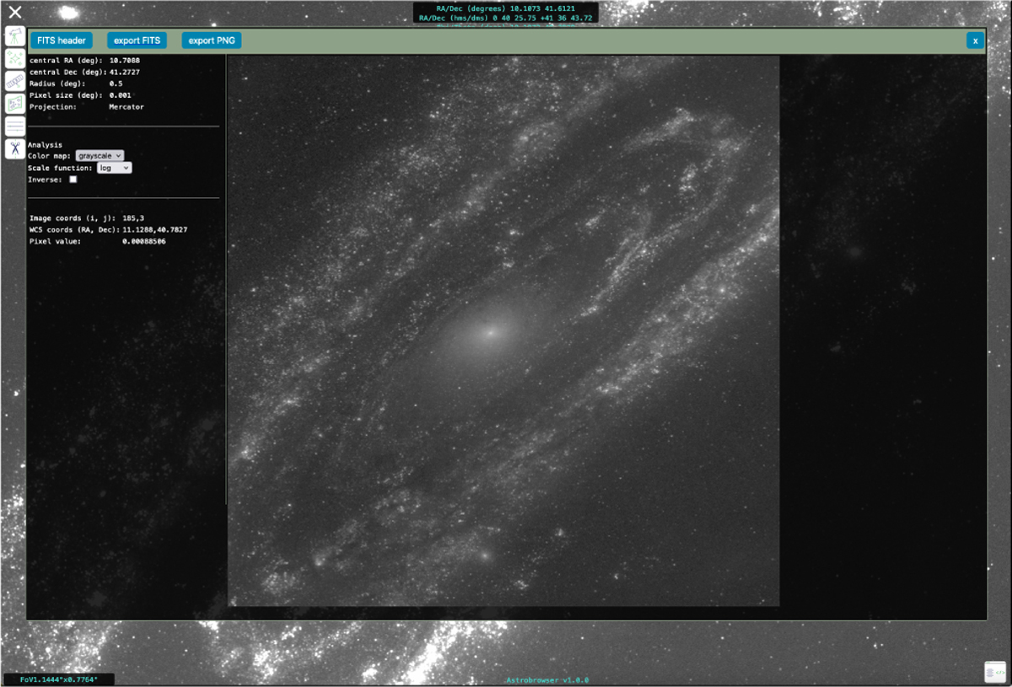Click the white X icon at top-left
The image size is (1012, 687).
click(15, 12)
